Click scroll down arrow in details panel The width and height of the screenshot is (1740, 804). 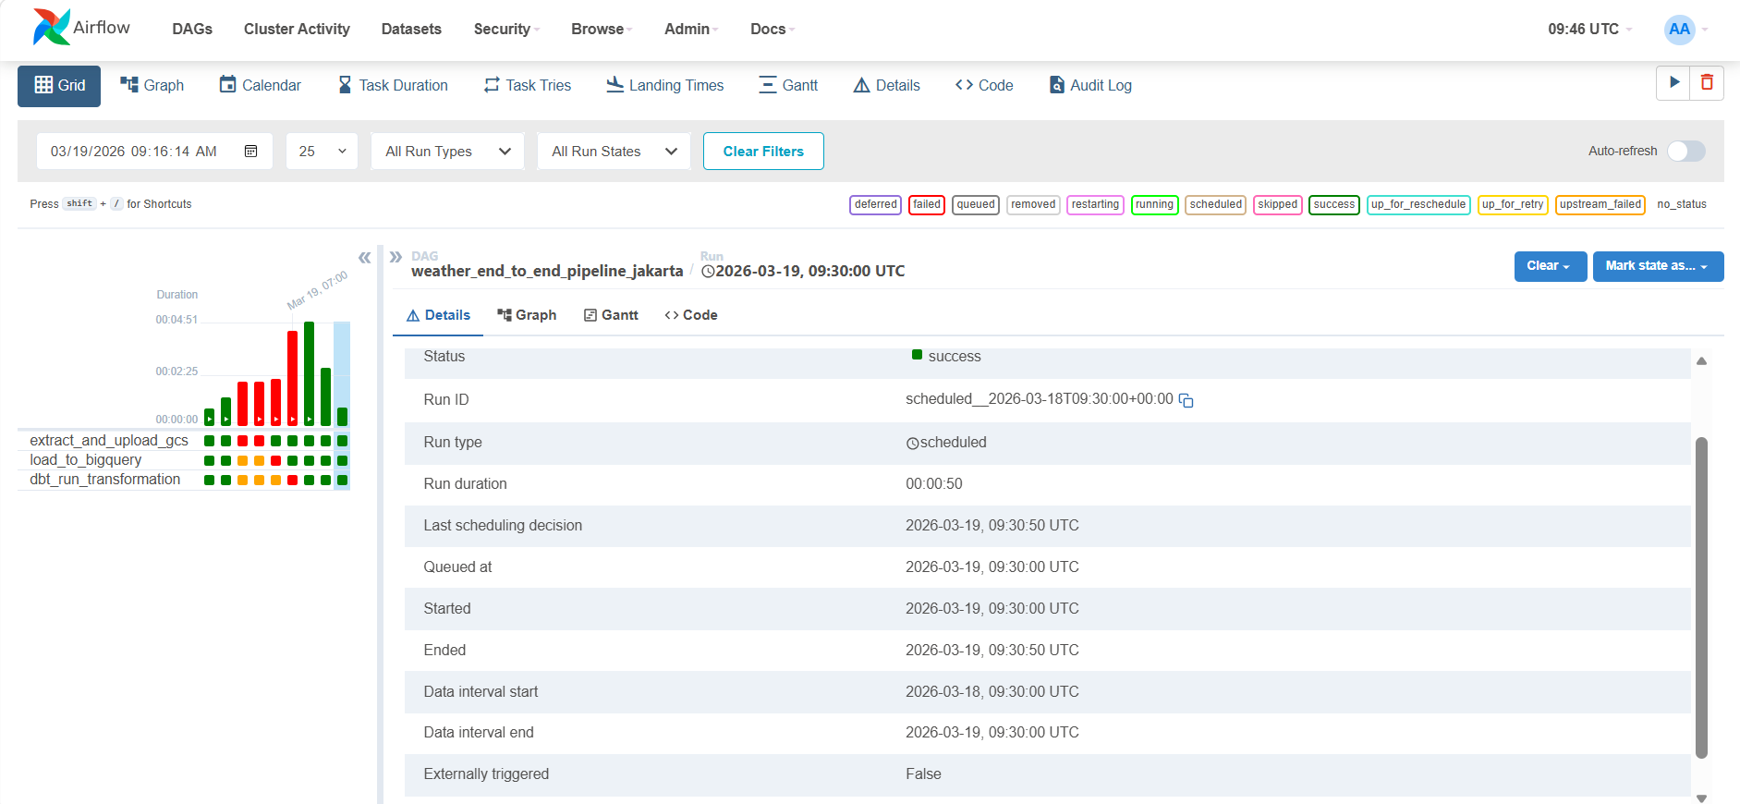pos(1701,798)
